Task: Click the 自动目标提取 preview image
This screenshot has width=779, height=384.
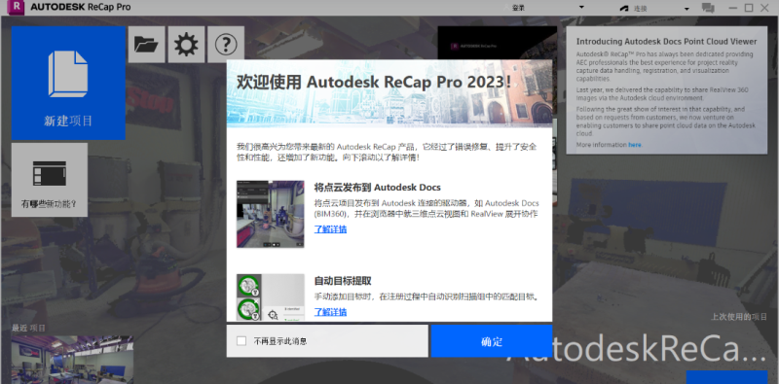Action: coord(271,297)
